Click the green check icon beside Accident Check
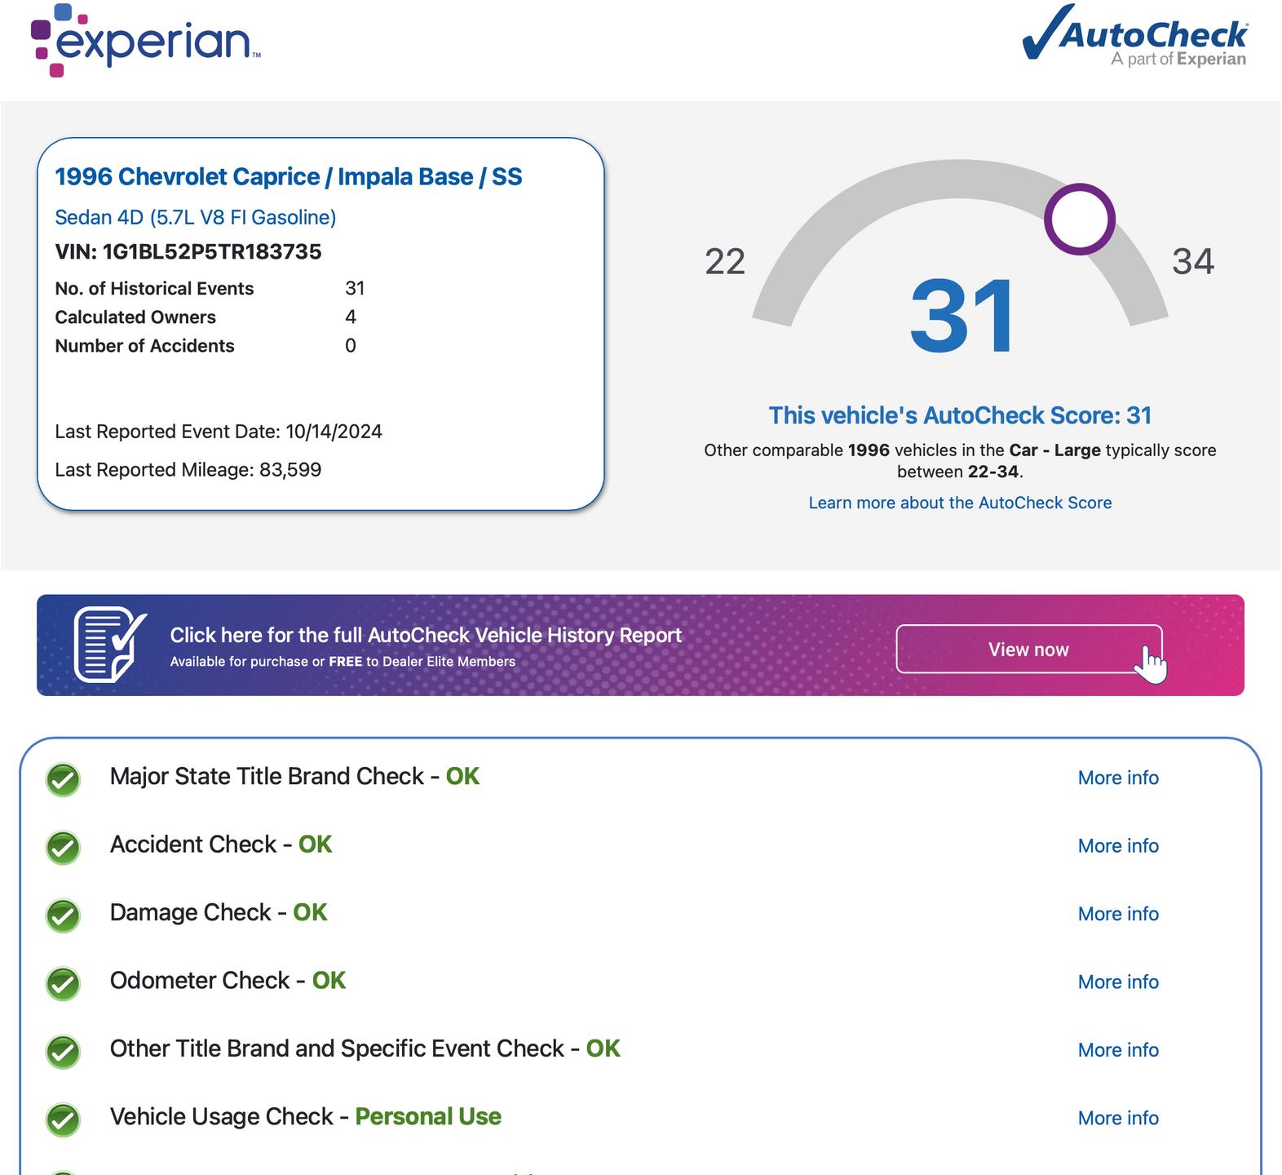This screenshot has height=1175, width=1282. click(x=63, y=847)
